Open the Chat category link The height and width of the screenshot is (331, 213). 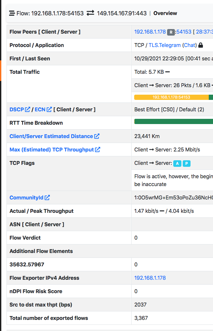click(190, 45)
